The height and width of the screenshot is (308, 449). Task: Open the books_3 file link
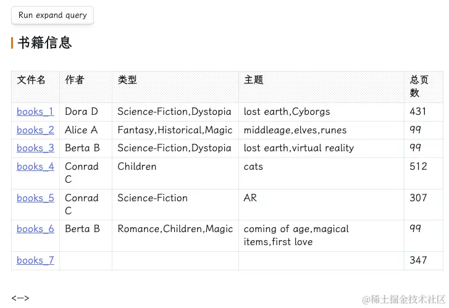pyautogui.click(x=35, y=148)
